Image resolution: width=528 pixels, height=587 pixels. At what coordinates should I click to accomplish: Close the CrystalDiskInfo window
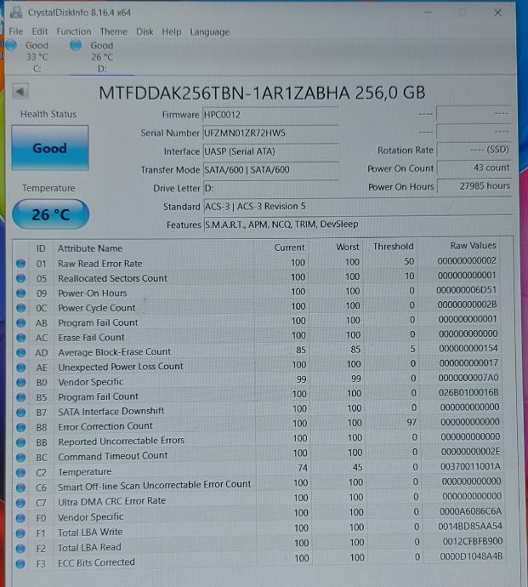pos(497,13)
